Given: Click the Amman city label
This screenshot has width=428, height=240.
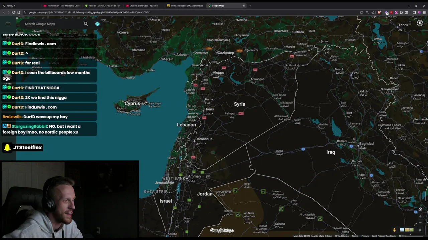Looking at the screenshot, I should point(194,176).
